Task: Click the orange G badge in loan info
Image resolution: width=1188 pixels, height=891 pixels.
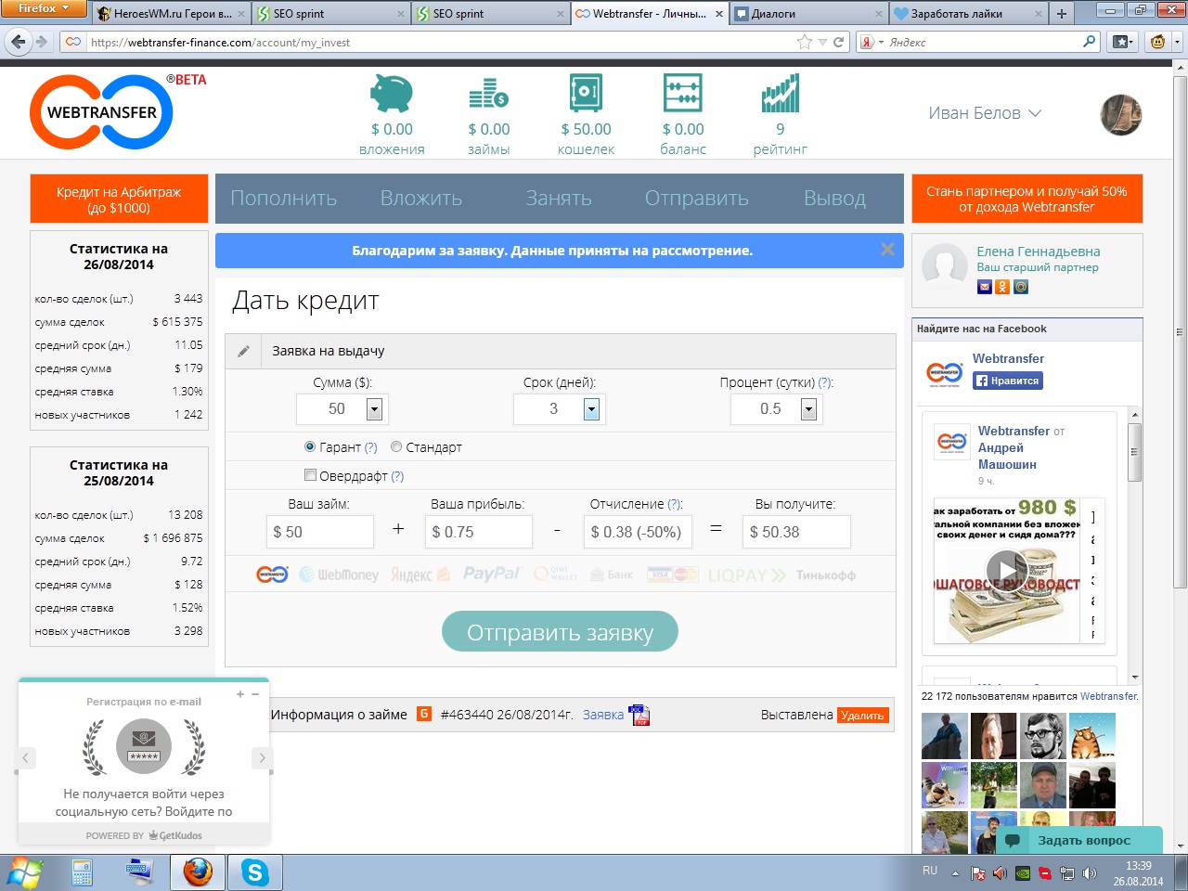Action: tap(424, 714)
